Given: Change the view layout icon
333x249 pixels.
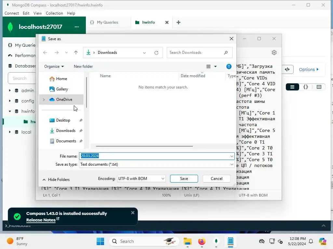Looking at the screenshot, I should [208, 66].
